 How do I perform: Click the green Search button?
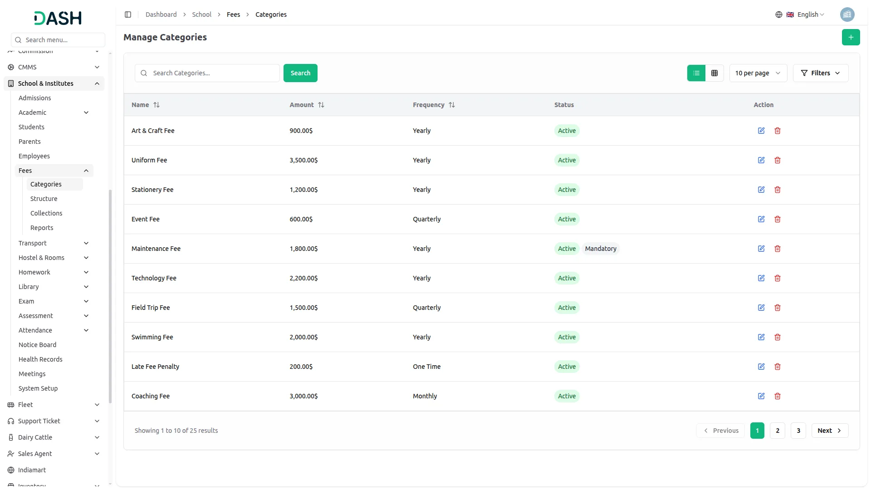300,73
